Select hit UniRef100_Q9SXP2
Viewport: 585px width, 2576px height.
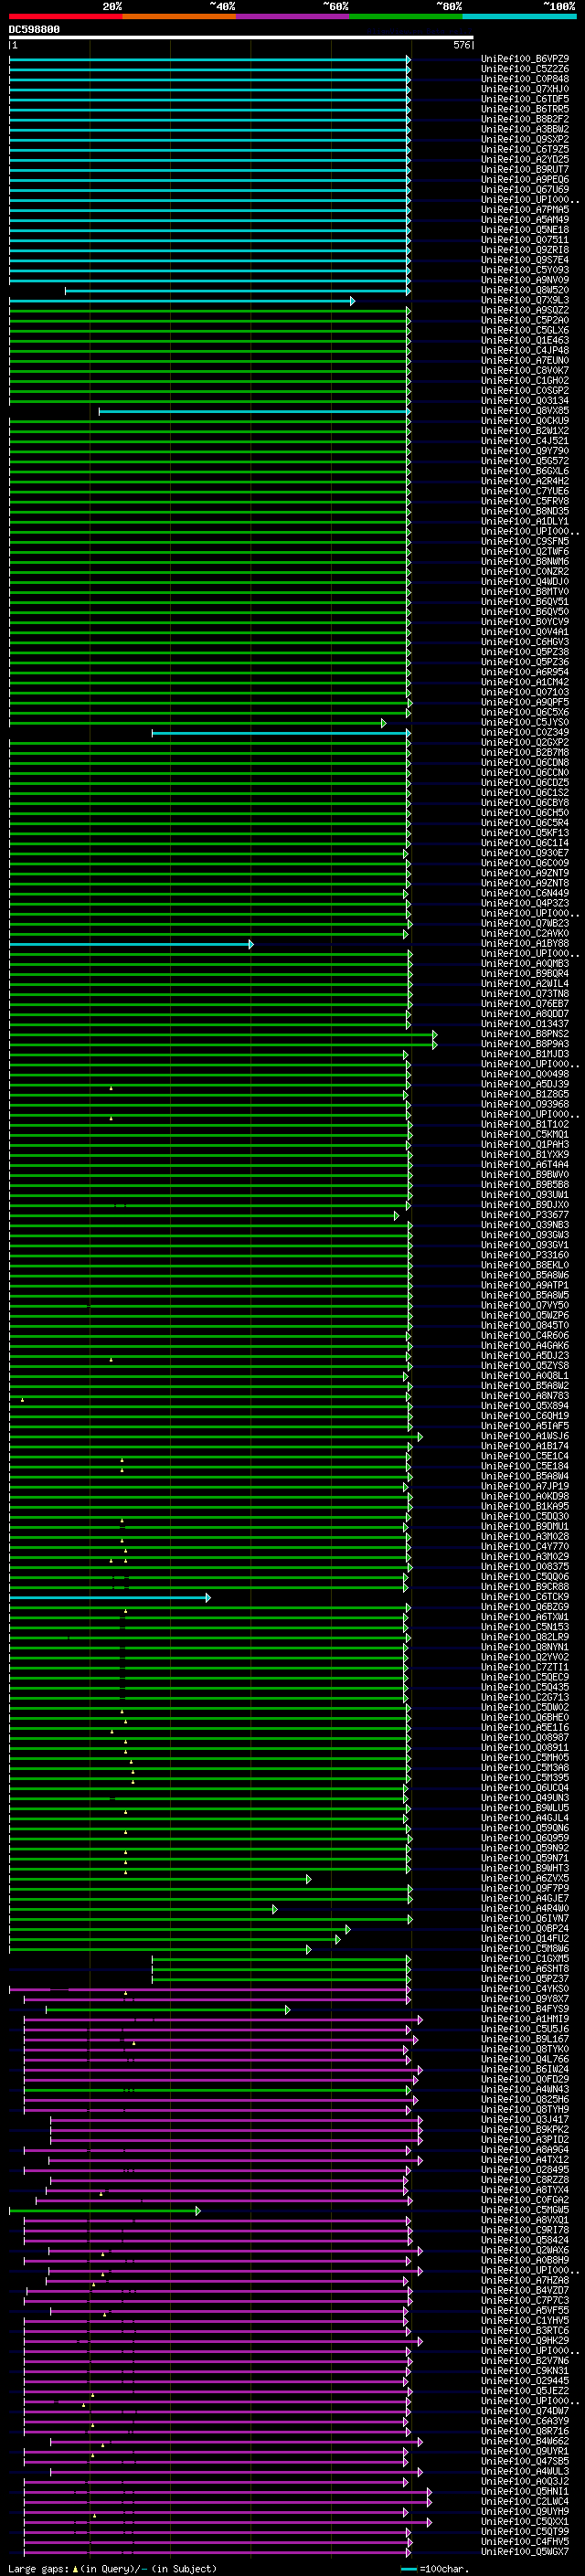[525, 139]
